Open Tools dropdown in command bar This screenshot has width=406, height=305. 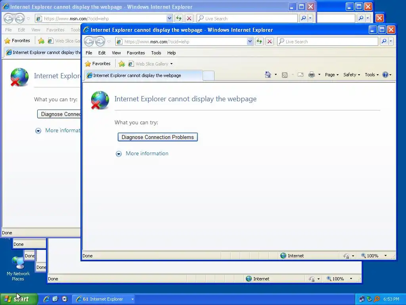tap(372, 75)
